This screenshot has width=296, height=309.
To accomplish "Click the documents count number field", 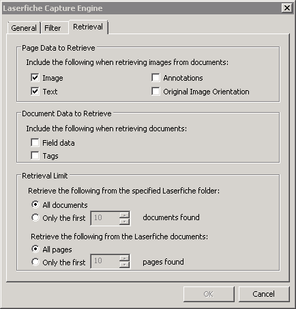I will point(105,218).
